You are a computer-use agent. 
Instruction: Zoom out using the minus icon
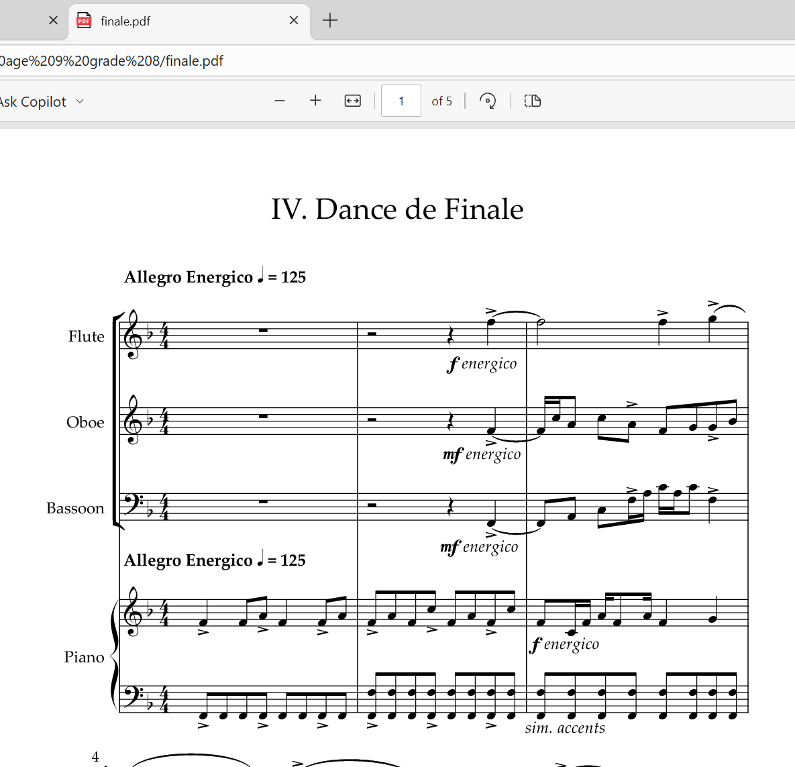tap(279, 101)
